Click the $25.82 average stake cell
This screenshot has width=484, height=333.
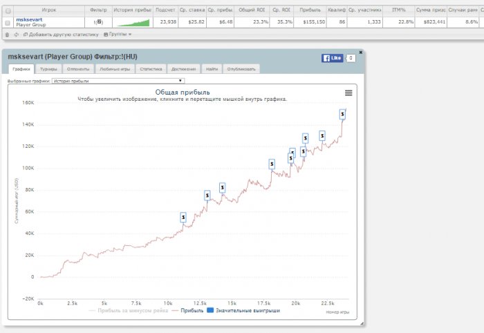pos(192,22)
